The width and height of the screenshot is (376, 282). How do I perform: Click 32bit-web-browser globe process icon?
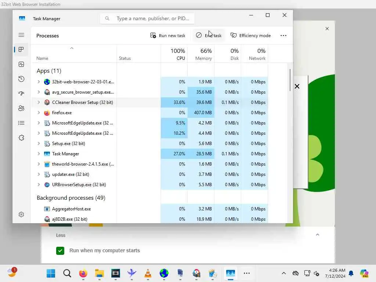(x=47, y=82)
